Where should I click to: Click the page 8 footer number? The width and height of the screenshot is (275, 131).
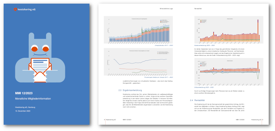[104, 120]
